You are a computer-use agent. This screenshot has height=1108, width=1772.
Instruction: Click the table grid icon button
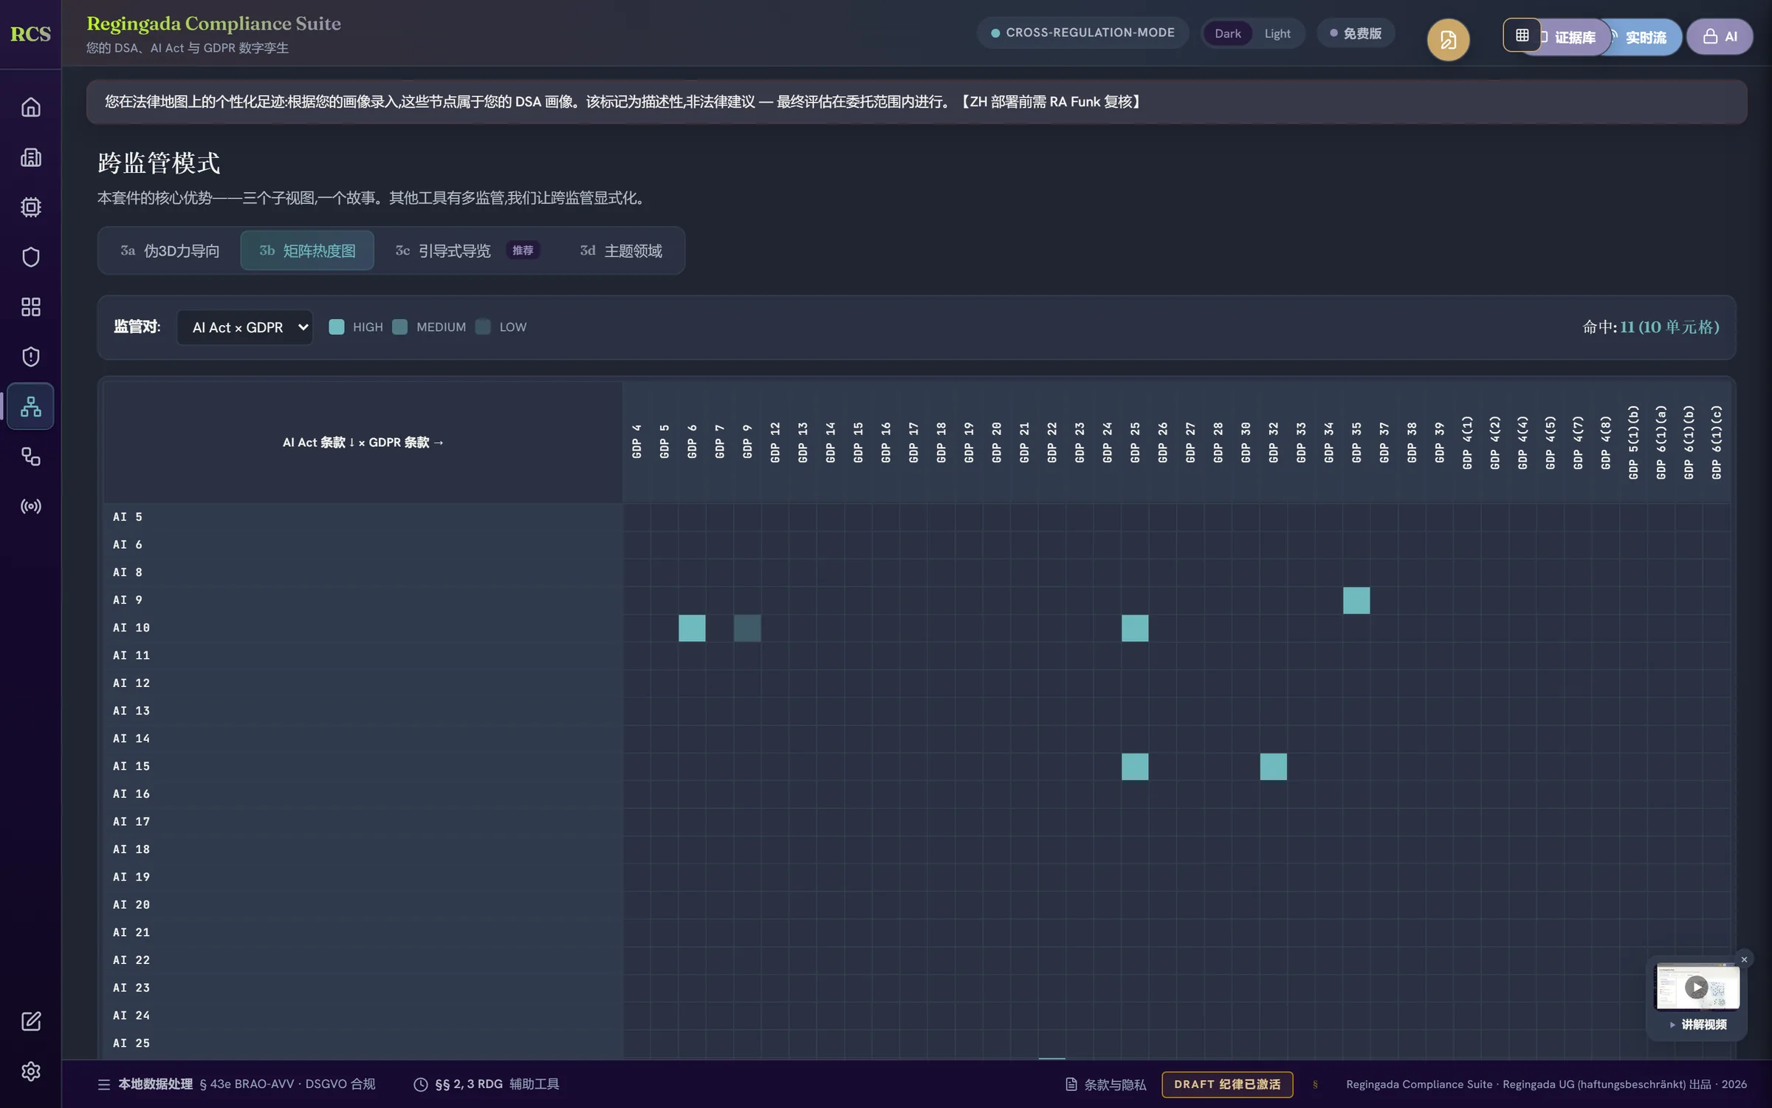(x=1522, y=35)
